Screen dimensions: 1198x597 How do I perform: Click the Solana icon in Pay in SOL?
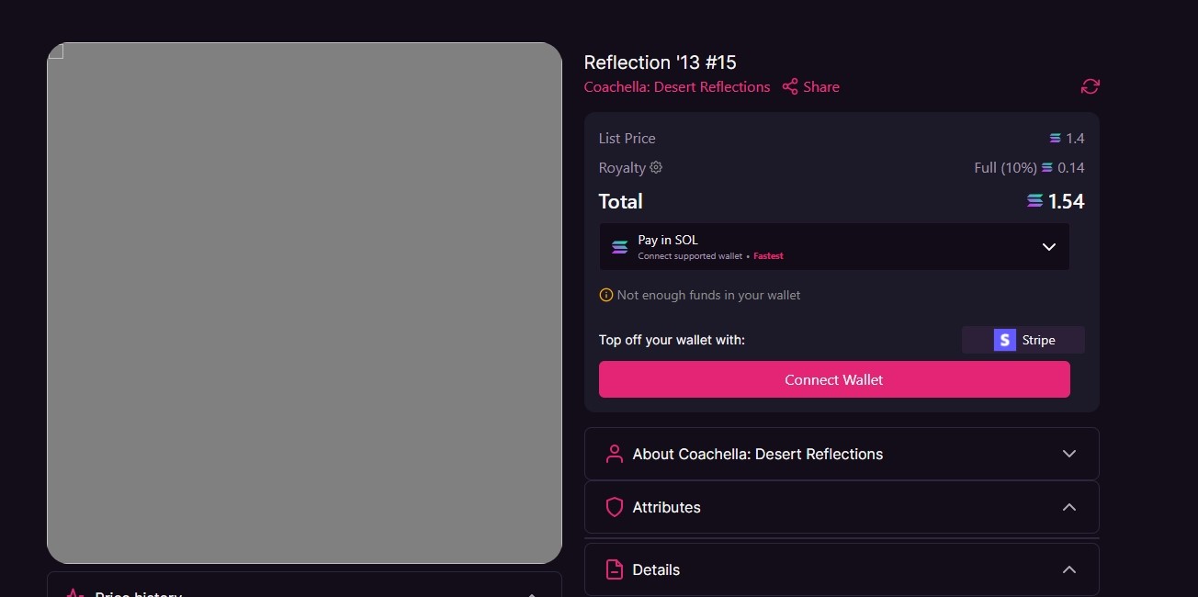point(620,247)
